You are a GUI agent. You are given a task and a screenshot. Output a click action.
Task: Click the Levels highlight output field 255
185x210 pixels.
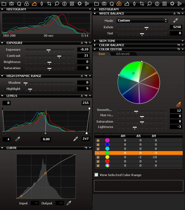tap(86, 103)
